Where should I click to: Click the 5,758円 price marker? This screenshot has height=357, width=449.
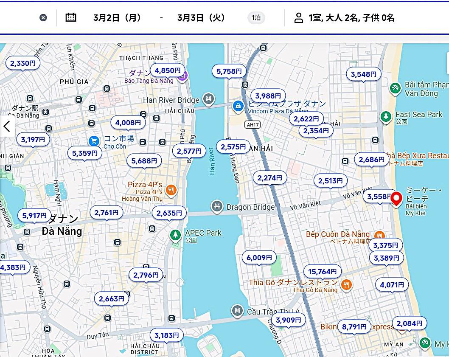pyautogui.click(x=229, y=71)
